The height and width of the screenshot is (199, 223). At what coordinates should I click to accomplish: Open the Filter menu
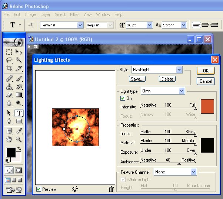pos(74,14)
